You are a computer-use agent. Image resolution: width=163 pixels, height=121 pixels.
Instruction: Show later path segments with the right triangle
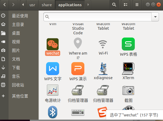pos(88,5)
